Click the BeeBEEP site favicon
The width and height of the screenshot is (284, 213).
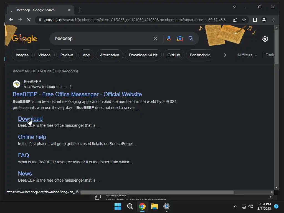tap(17, 84)
